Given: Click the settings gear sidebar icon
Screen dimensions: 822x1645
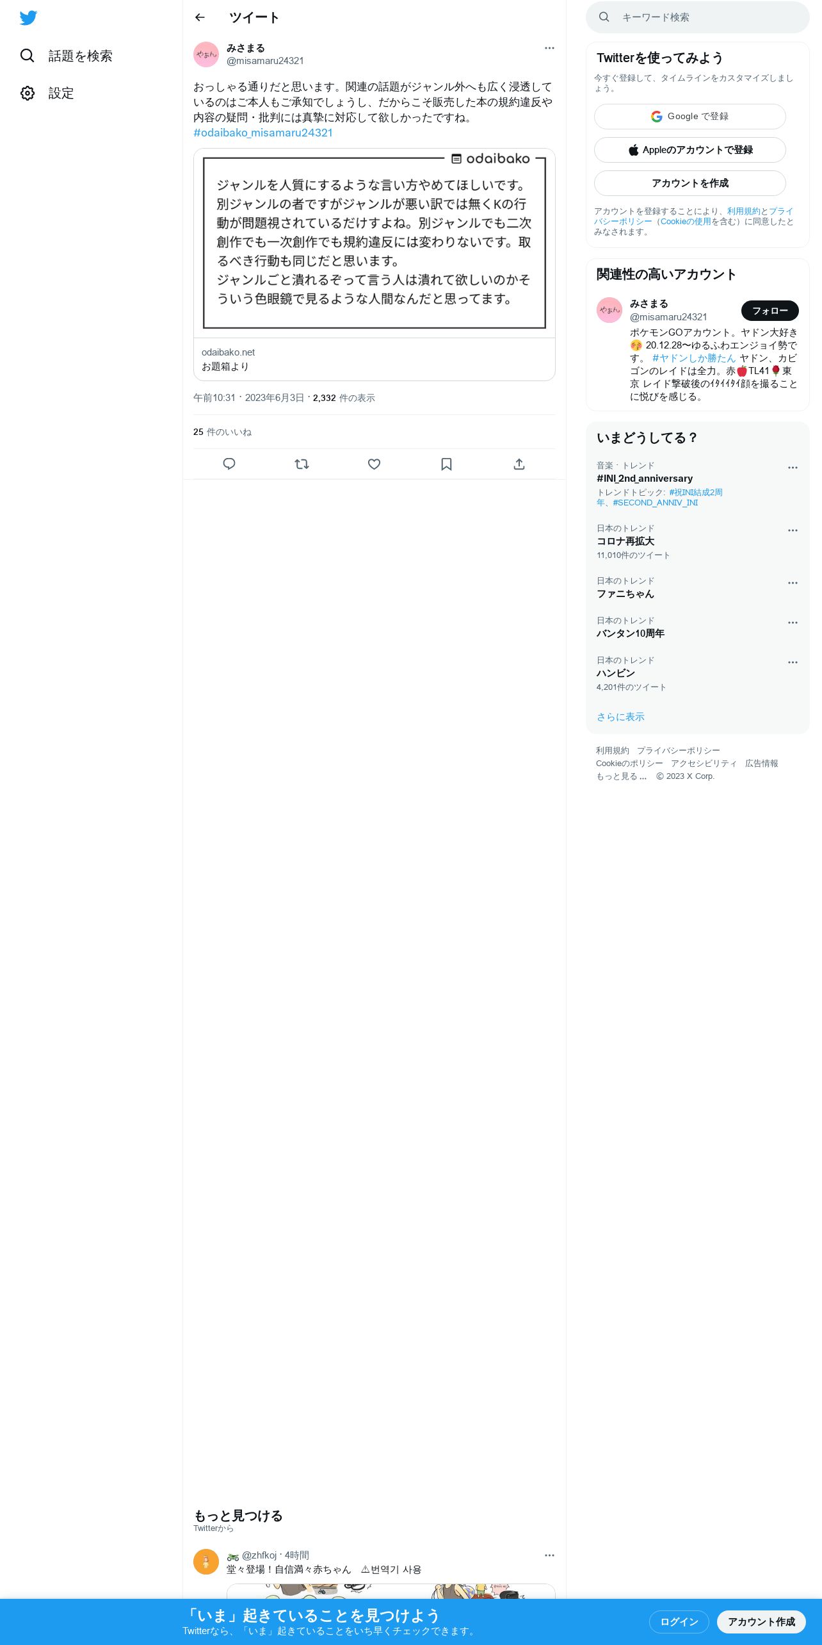Looking at the screenshot, I should 28,93.
